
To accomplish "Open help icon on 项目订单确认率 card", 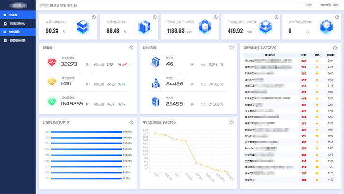I will click(94, 17).
